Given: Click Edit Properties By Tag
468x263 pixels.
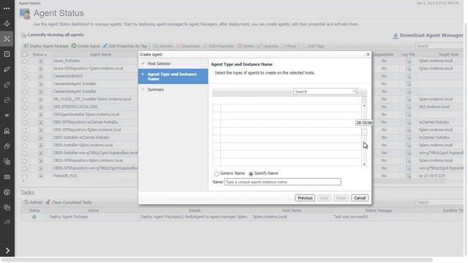Looking at the screenshot, I should [x=125, y=46].
